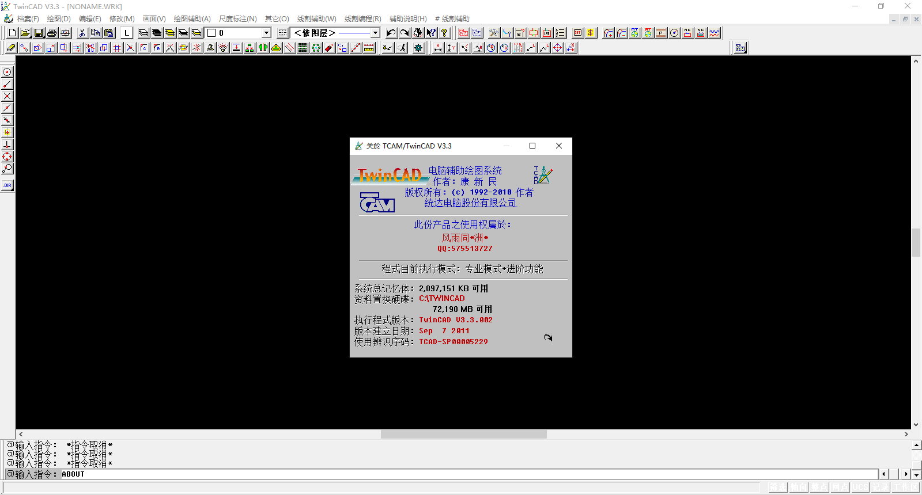Activate the What's This help pointer
This screenshot has width=922, height=495.
click(431, 33)
